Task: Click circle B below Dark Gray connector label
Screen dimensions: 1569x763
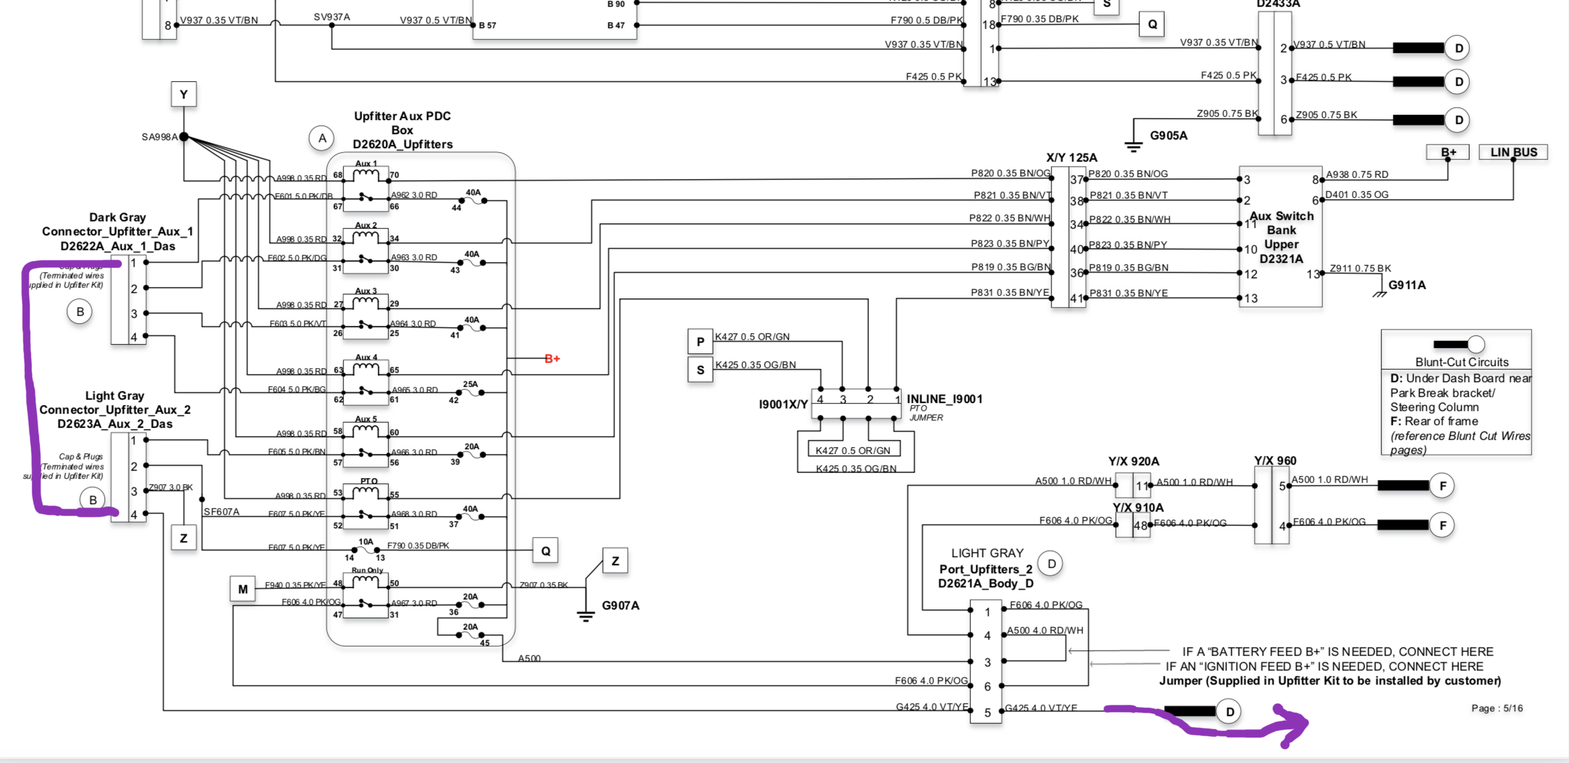Action: (x=80, y=312)
